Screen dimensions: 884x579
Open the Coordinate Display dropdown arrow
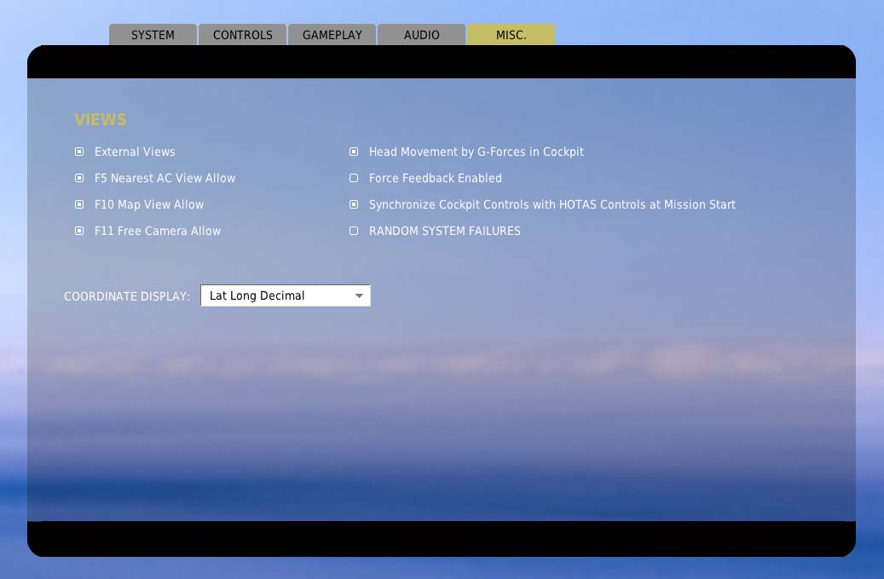[x=359, y=295]
